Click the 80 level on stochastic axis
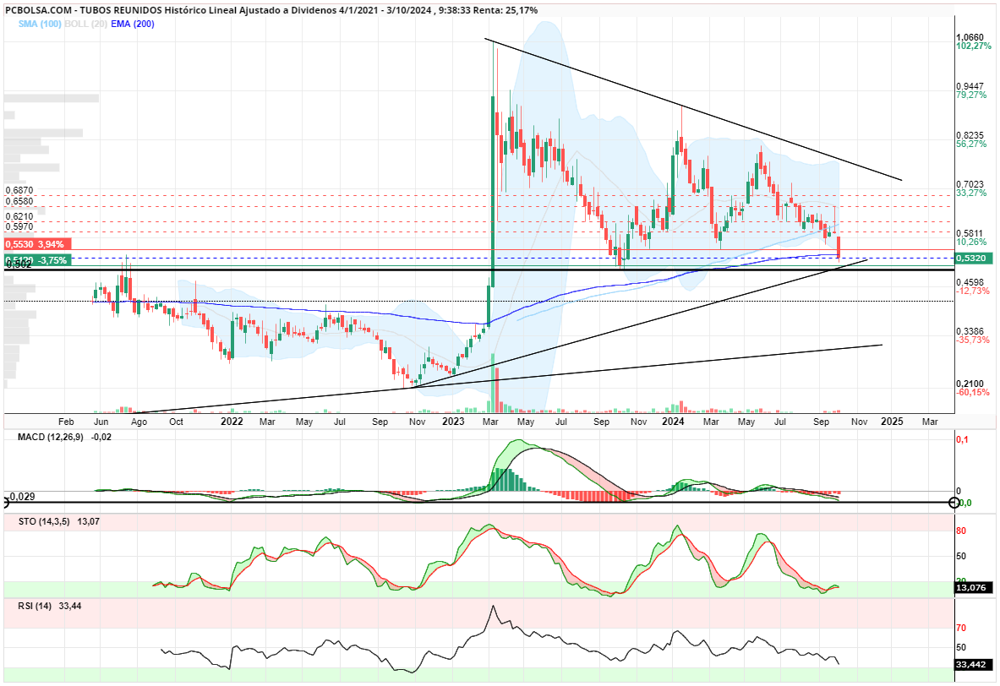The height and width of the screenshot is (686, 1000). pyautogui.click(x=961, y=531)
